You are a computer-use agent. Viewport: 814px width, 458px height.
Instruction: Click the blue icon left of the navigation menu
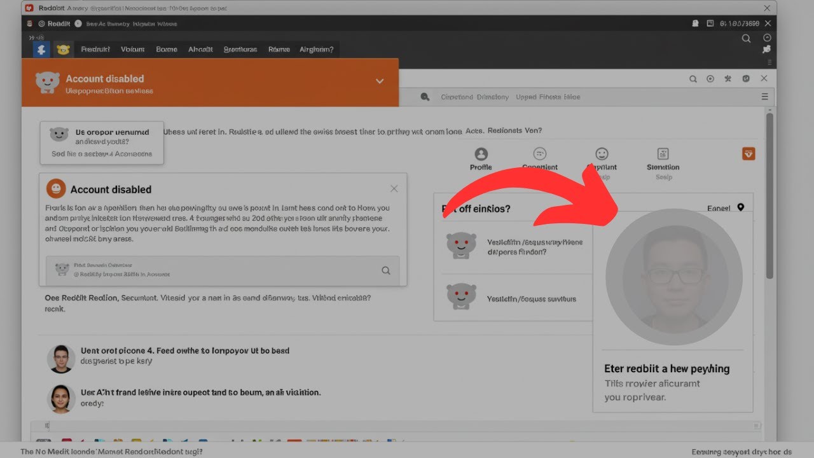pos(41,49)
